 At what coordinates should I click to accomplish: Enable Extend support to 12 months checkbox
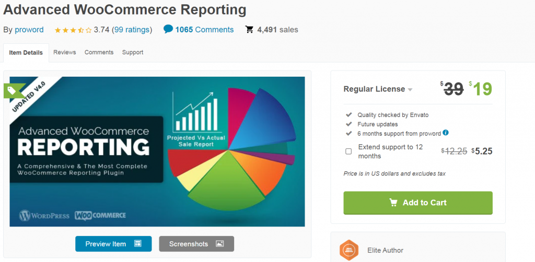(x=348, y=151)
